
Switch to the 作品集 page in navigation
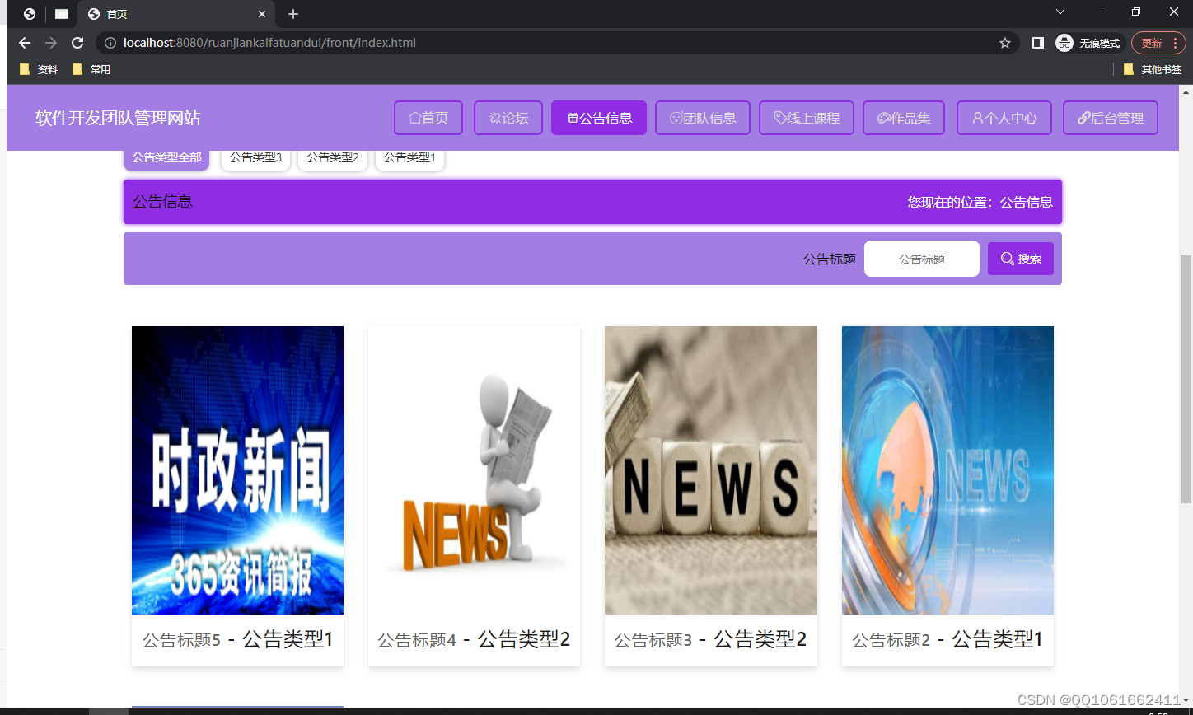903,117
